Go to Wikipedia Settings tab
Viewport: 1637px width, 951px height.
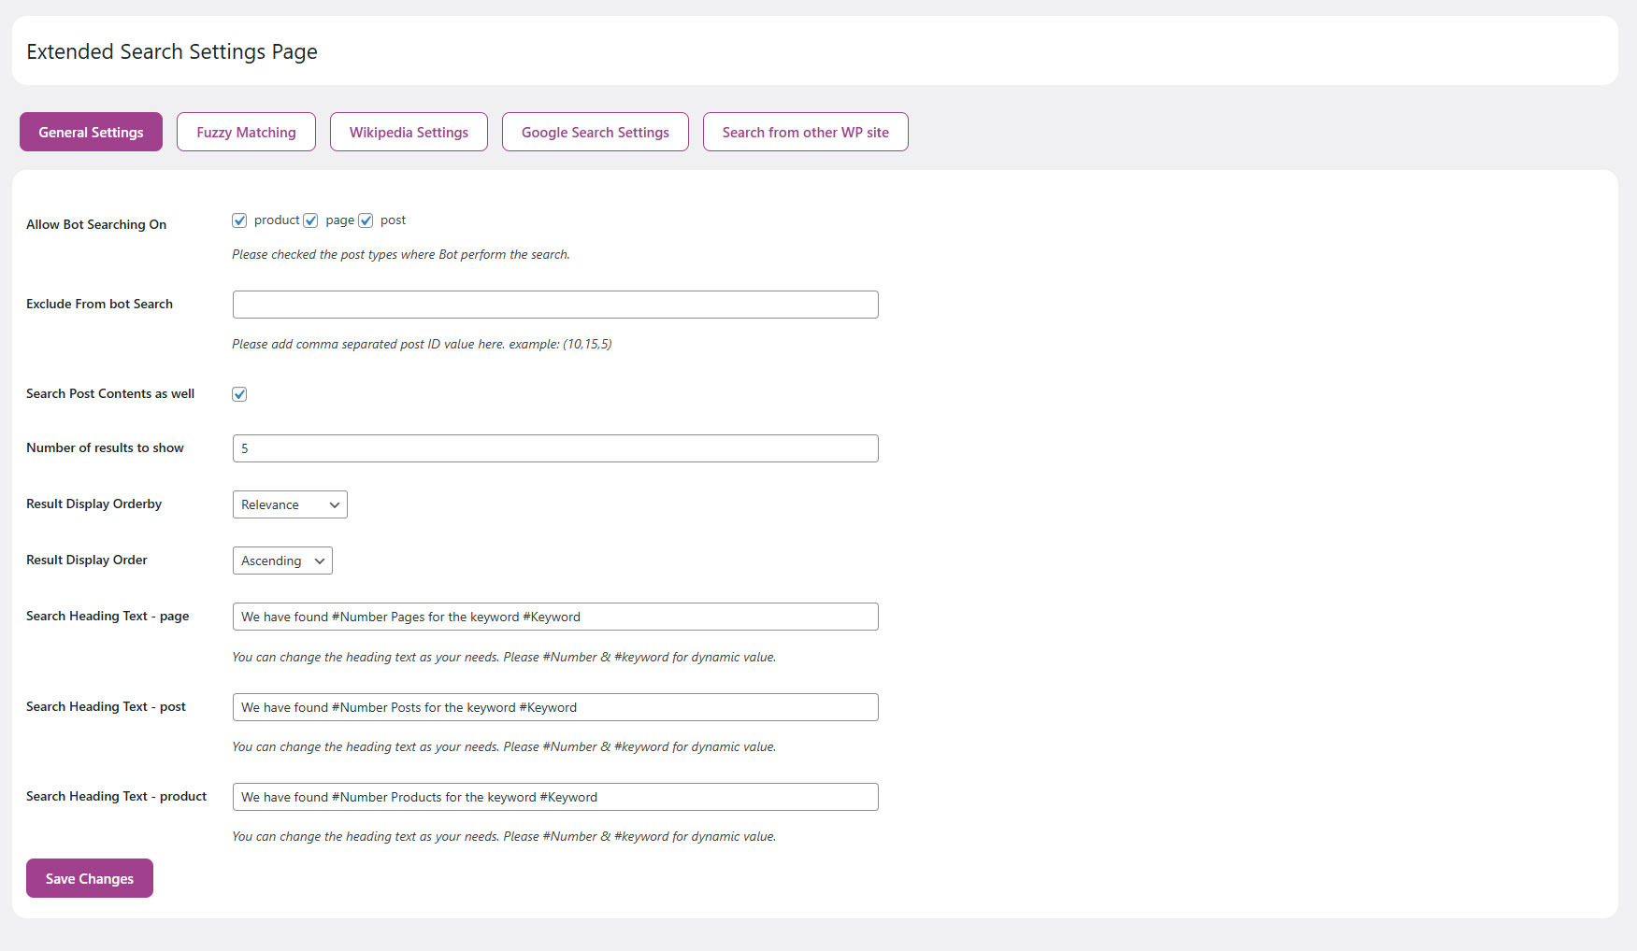pos(409,132)
